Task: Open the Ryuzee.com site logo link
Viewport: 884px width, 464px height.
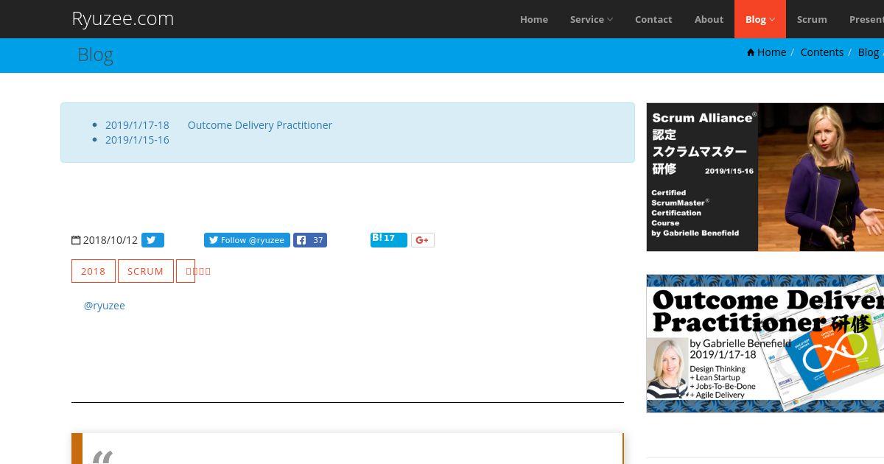Action: pos(122,19)
